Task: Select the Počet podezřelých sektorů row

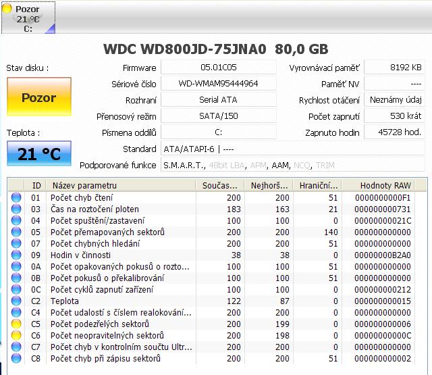Action: pos(211,324)
